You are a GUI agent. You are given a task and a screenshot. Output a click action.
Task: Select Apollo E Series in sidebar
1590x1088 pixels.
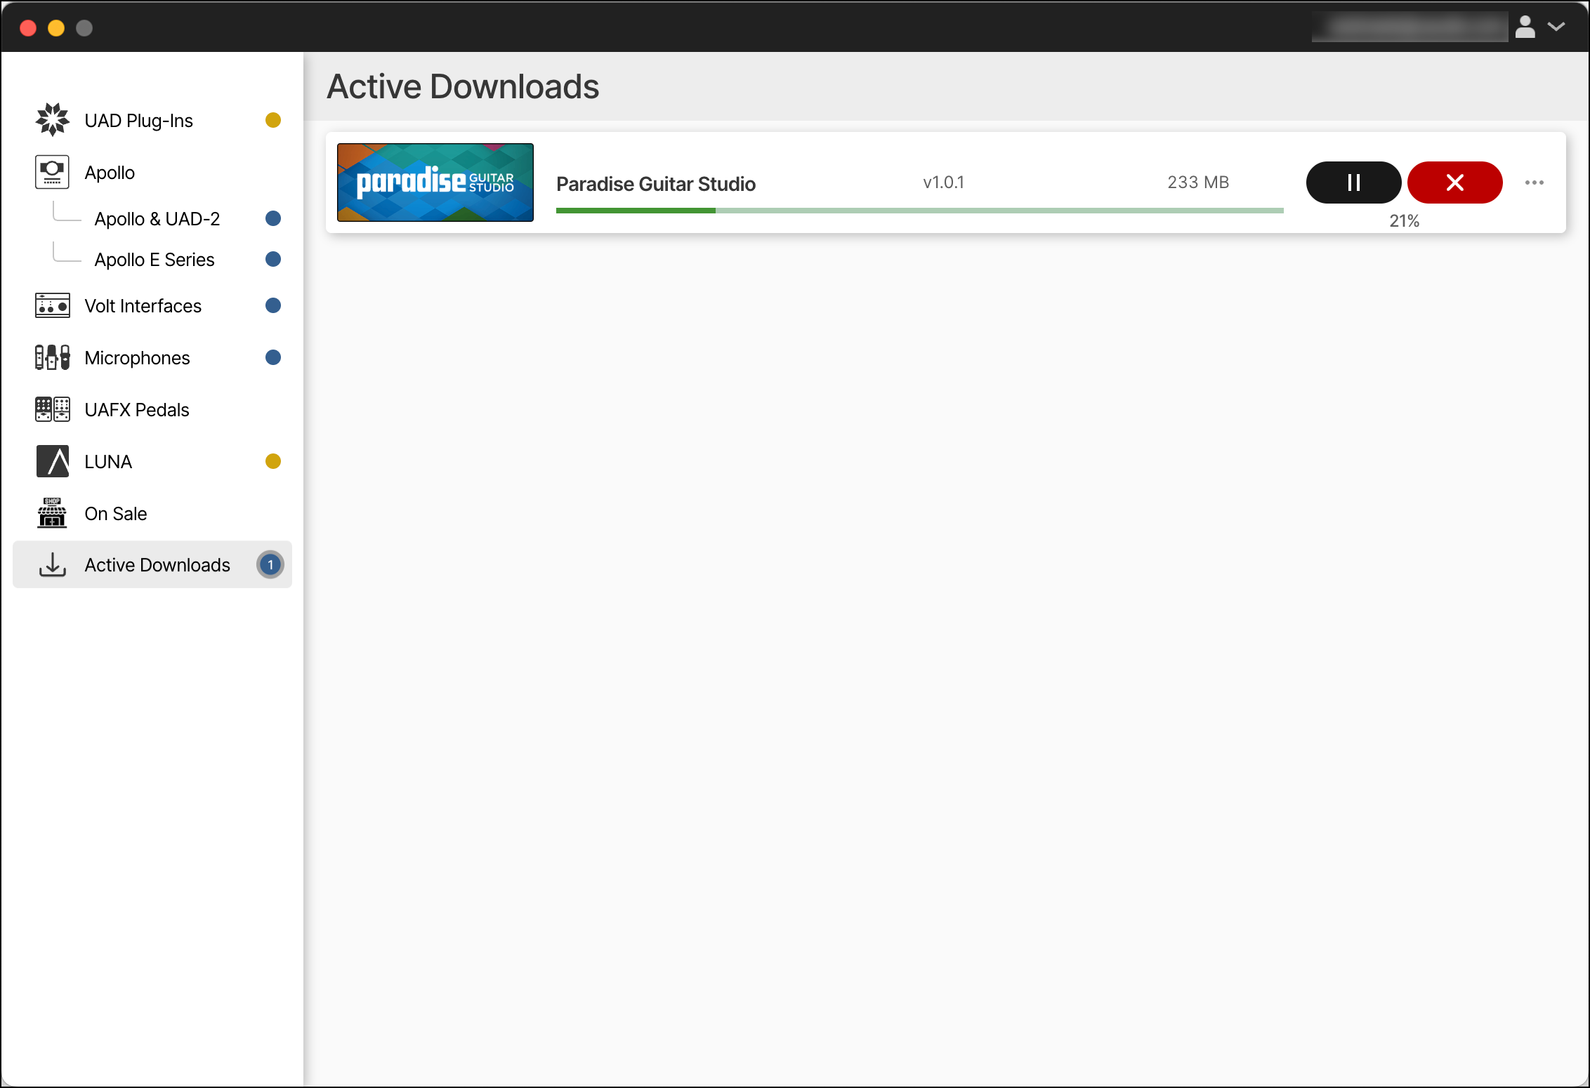[x=155, y=259]
